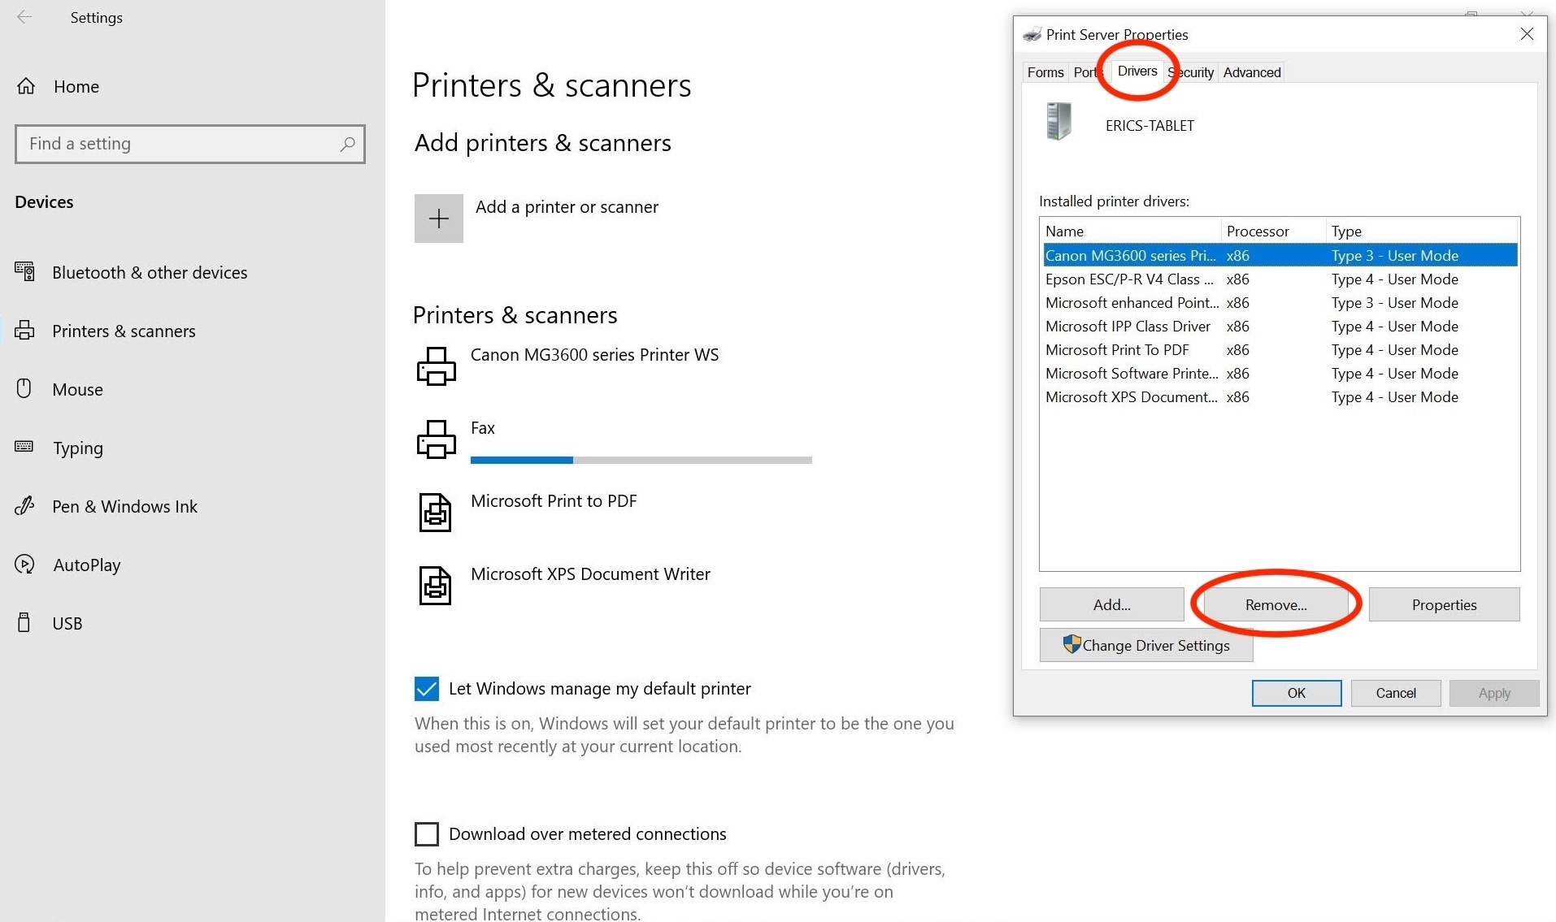The width and height of the screenshot is (1556, 922).
Task: Click the Pen & Windows Ink icon
Action: point(24,505)
